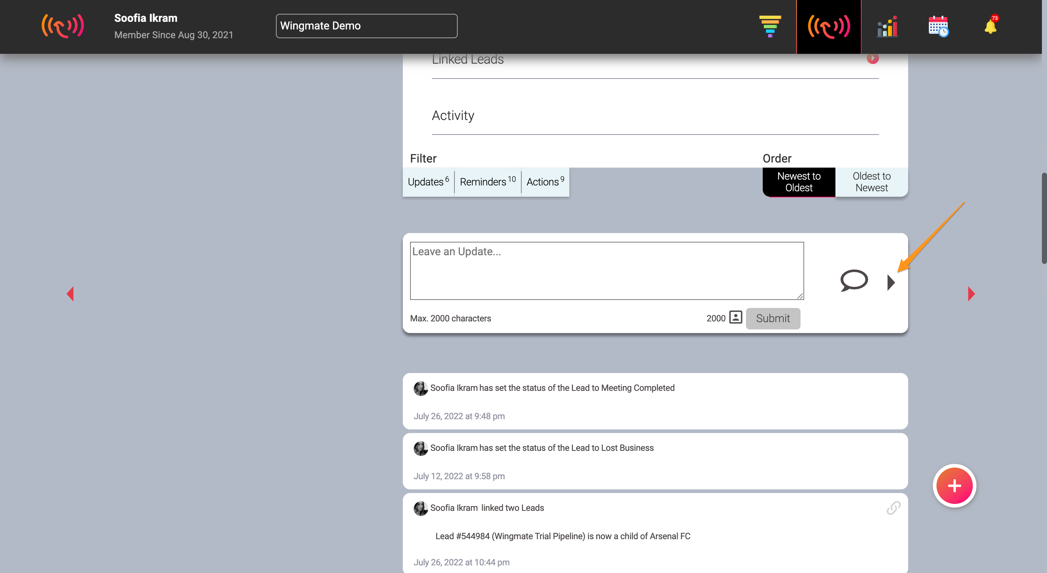Open the calendar with clock icon
This screenshot has width=1047, height=573.
coord(938,27)
